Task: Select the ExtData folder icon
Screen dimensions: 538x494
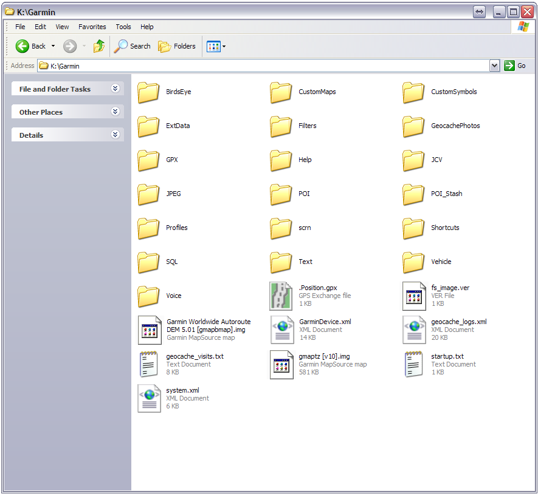Action: click(148, 126)
